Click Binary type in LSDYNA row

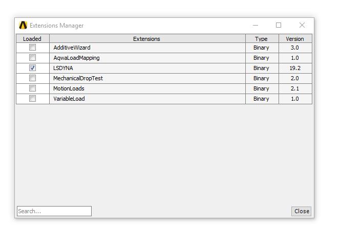click(261, 68)
